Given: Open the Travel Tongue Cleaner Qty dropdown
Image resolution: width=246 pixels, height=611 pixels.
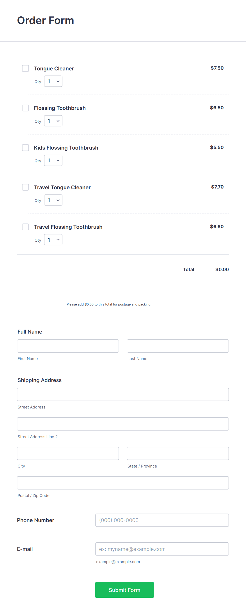Looking at the screenshot, I should (x=53, y=200).
